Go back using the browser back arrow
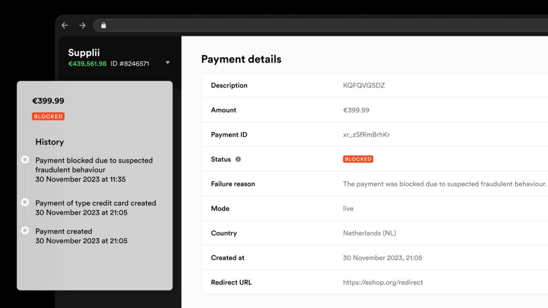This screenshot has width=548, height=308. tap(65, 26)
